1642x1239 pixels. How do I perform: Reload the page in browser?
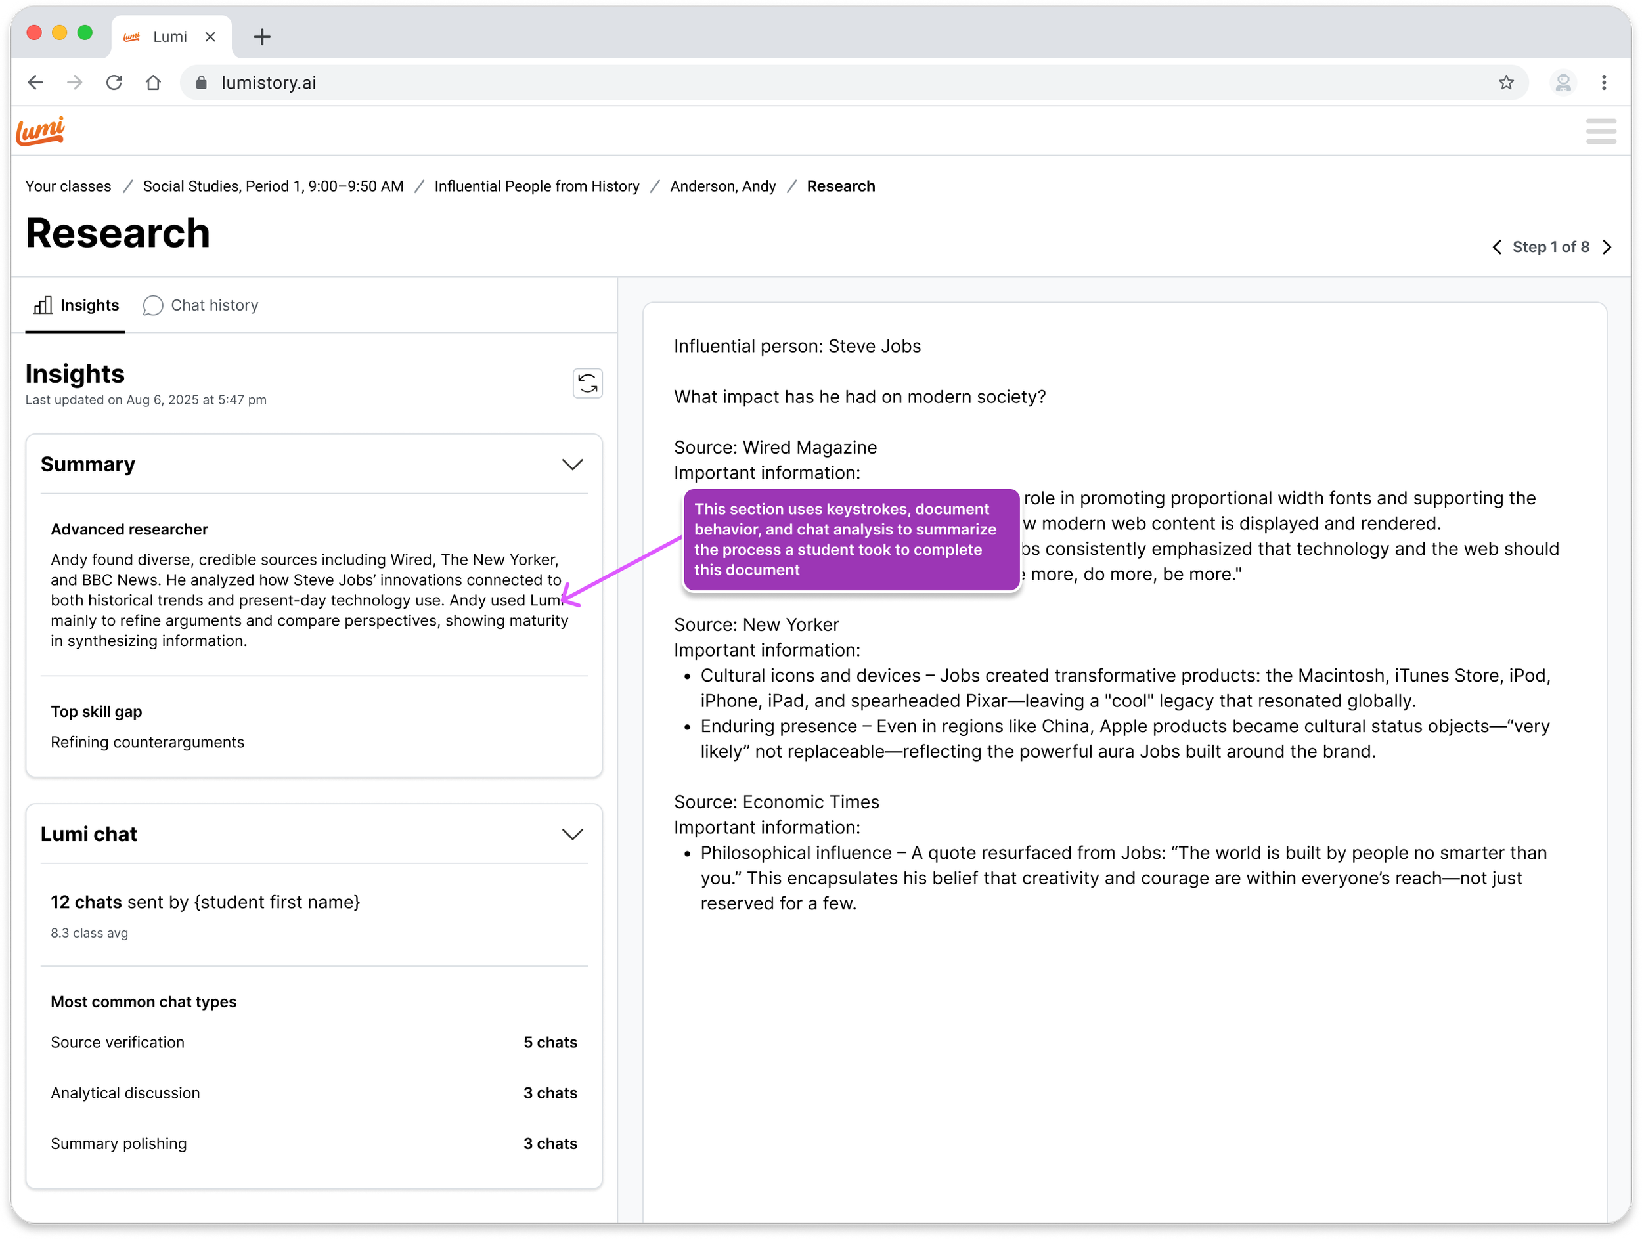click(x=114, y=82)
